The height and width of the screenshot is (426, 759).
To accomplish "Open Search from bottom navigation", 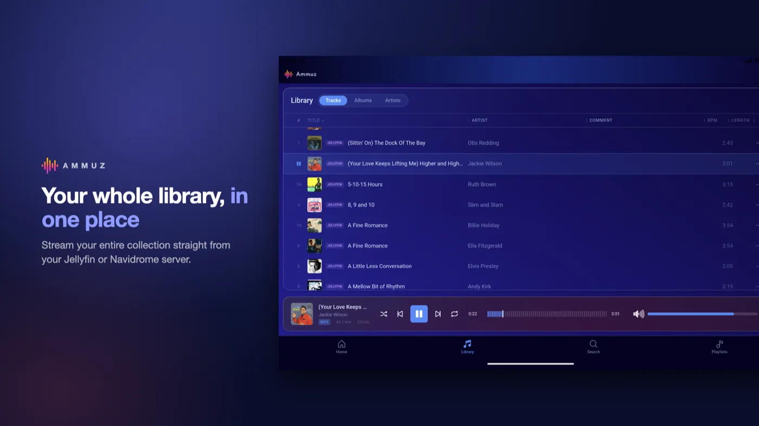I will (594, 347).
